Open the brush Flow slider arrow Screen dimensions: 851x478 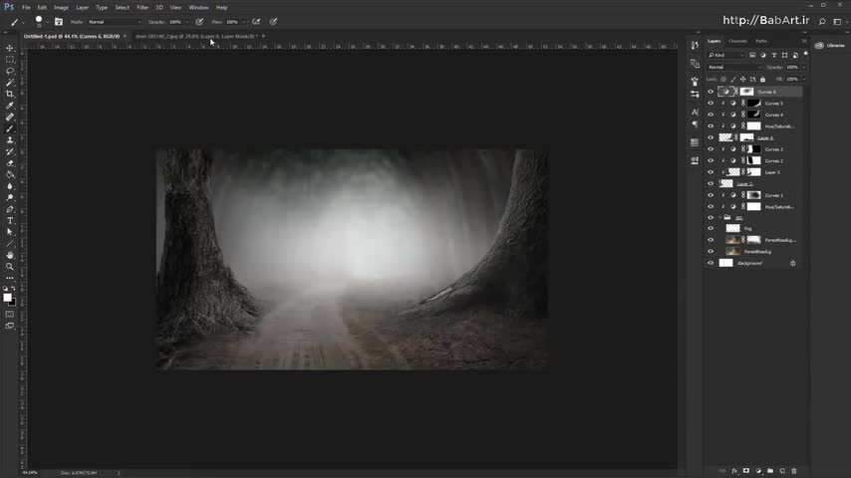click(x=244, y=22)
